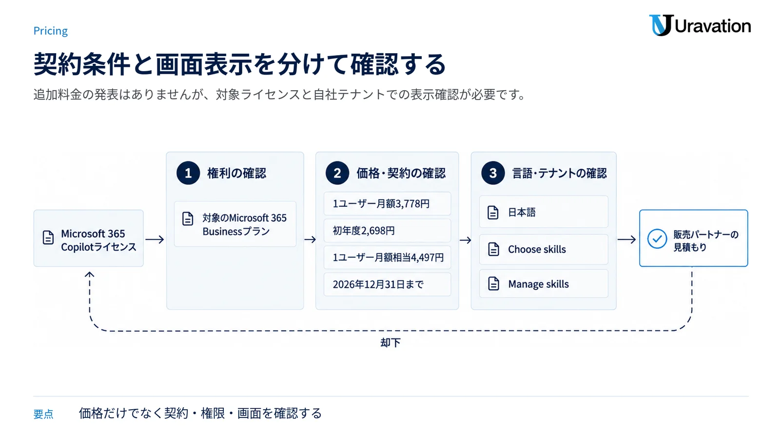
Task: Click document icon next to Manage skills
Action: pos(493,283)
